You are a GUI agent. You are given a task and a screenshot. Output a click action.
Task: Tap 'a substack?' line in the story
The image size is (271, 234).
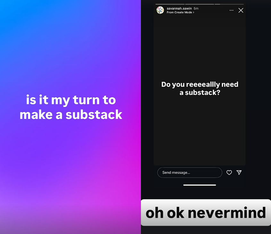[x=200, y=93]
